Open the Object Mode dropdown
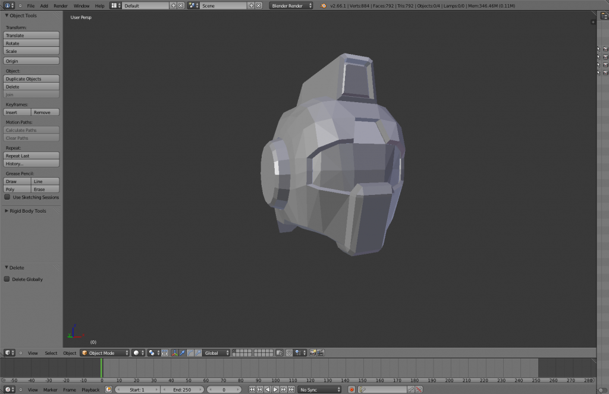The image size is (609, 394). coord(105,353)
